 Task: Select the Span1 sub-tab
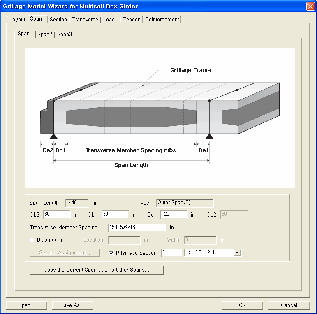click(x=25, y=34)
